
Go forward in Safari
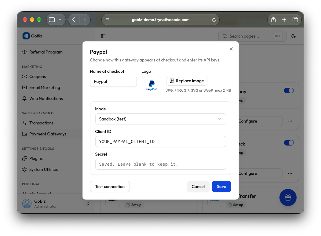pos(85,20)
